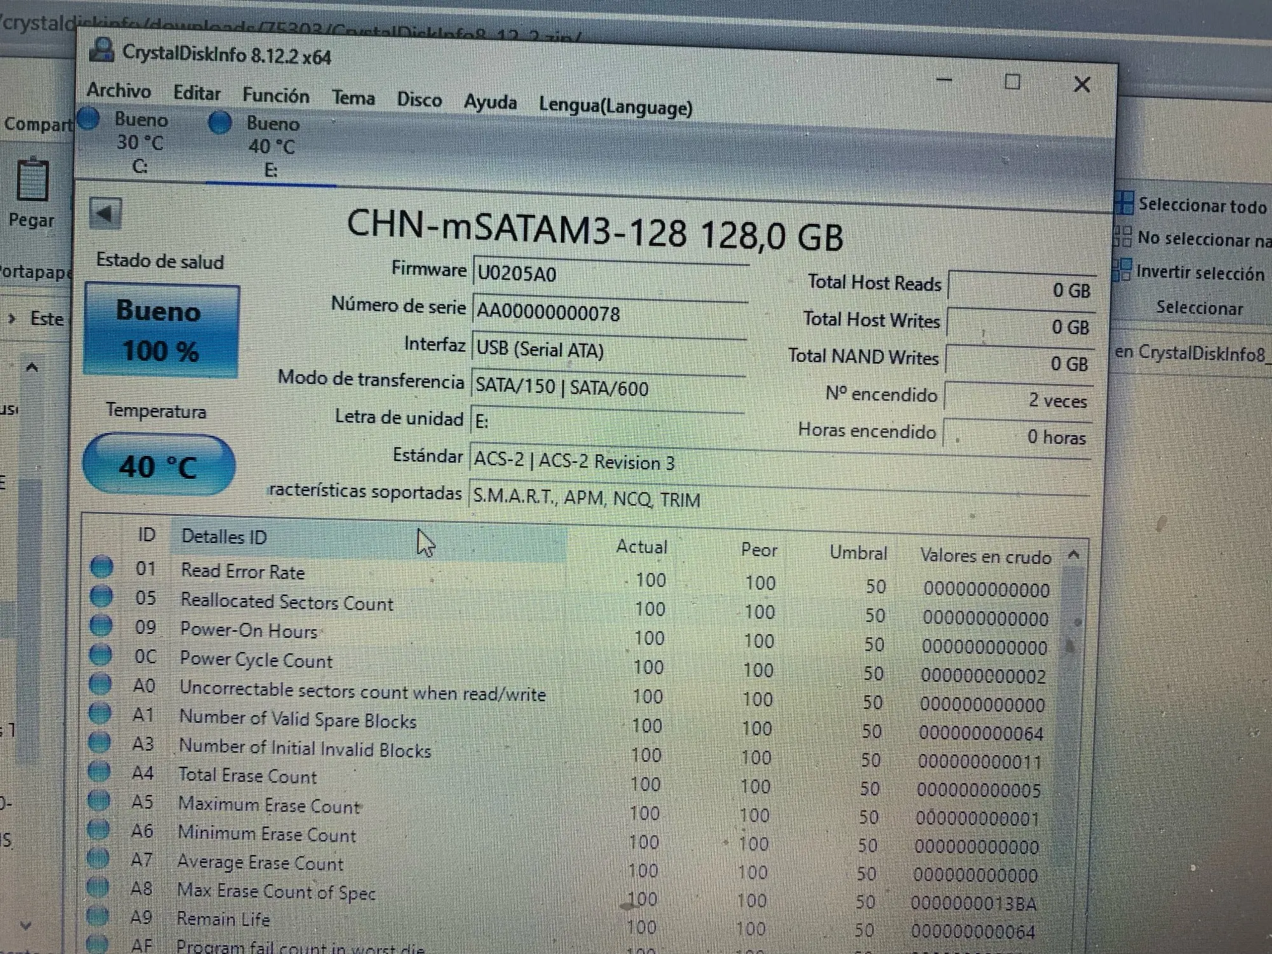Click the Pegar clipboard icon
The width and height of the screenshot is (1272, 954).
pyautogui.click(x=32, y=181)
